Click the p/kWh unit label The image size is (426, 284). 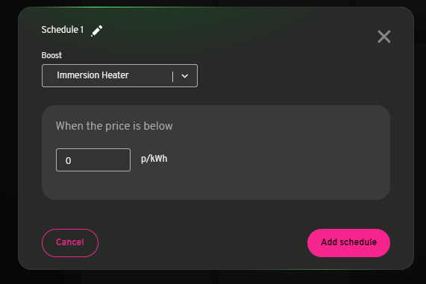pos(154,159)
